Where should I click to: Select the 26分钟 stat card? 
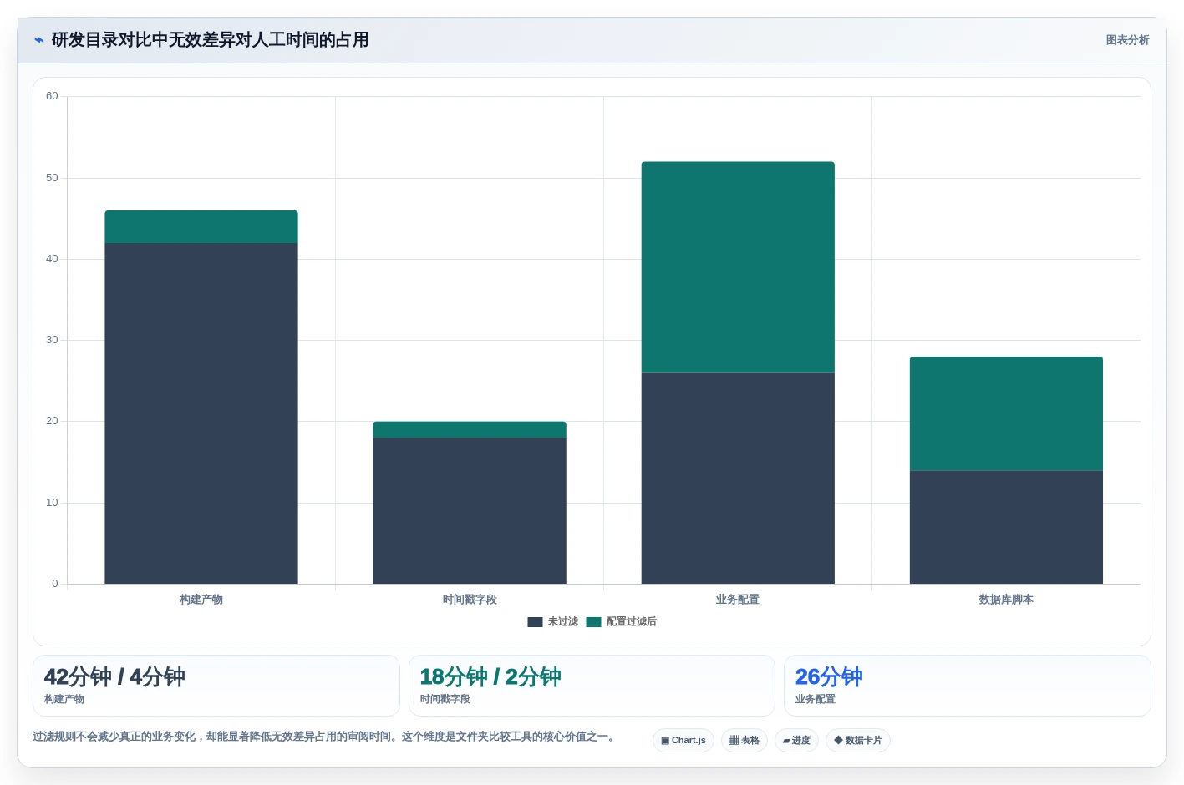click(968, 686)
